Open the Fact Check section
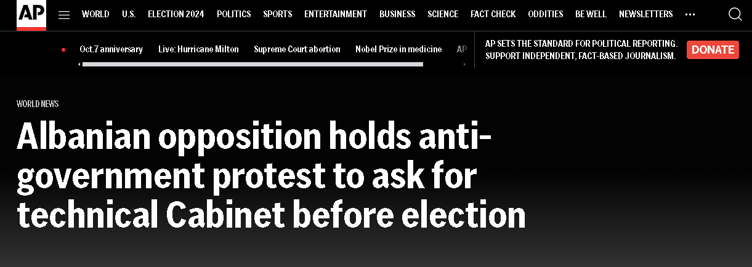 493,14
